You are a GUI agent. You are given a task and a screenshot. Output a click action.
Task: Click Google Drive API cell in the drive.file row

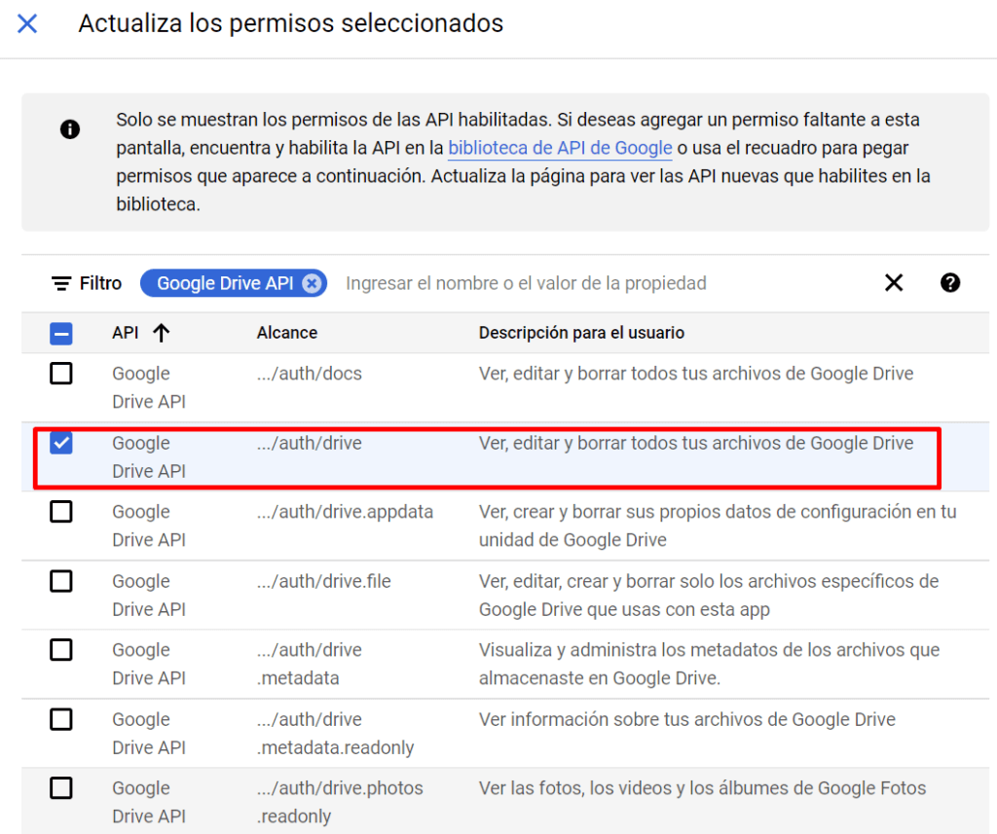(149, 595)
